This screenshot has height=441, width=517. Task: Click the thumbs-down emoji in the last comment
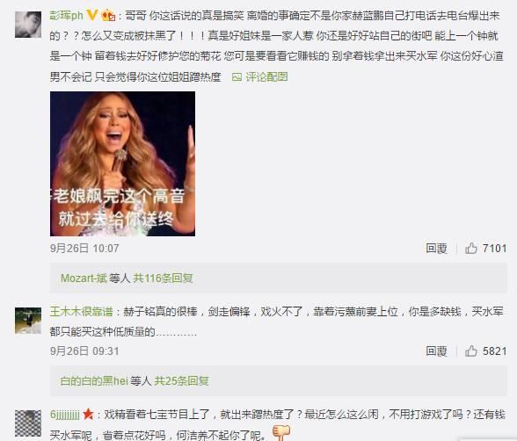tap(281, 432)
